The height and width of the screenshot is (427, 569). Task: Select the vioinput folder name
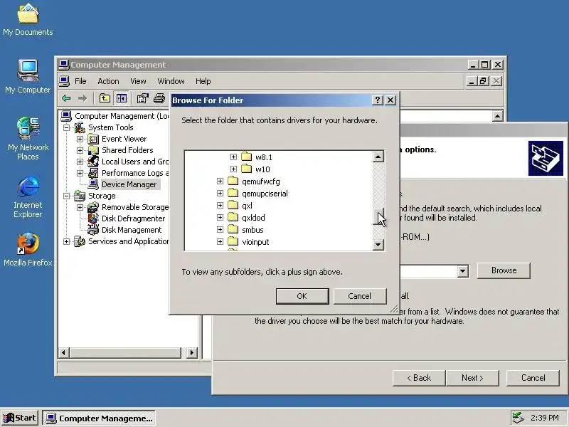[255, 242]
